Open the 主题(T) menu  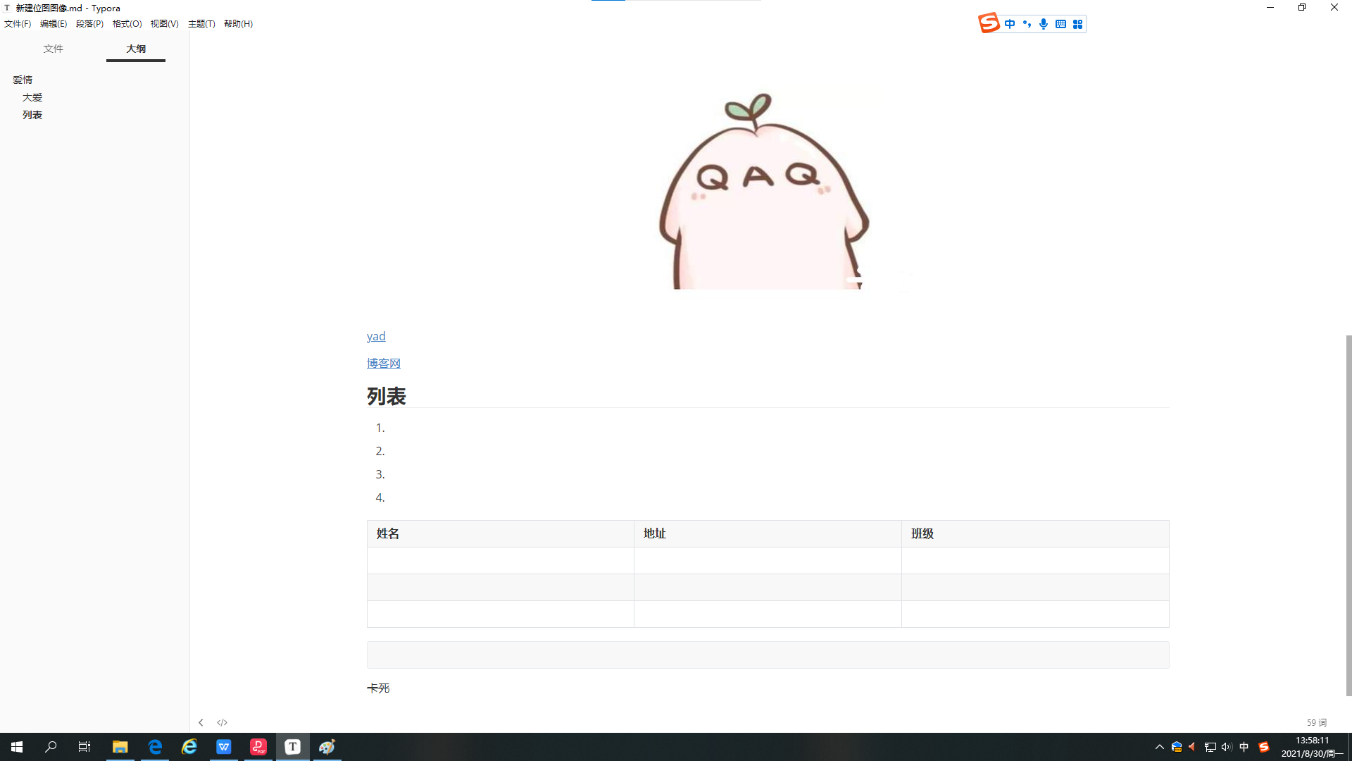(201, 24)
